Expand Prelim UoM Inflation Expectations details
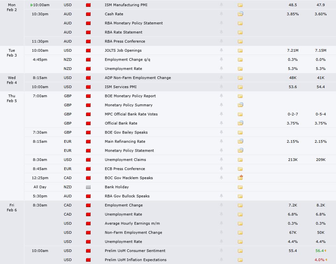 pyautogui.click(x=240, y=260)
